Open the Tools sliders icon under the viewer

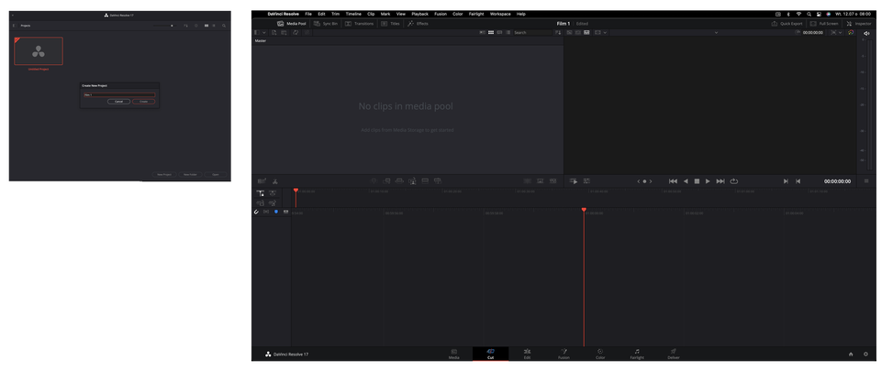[x=586, y=181]
